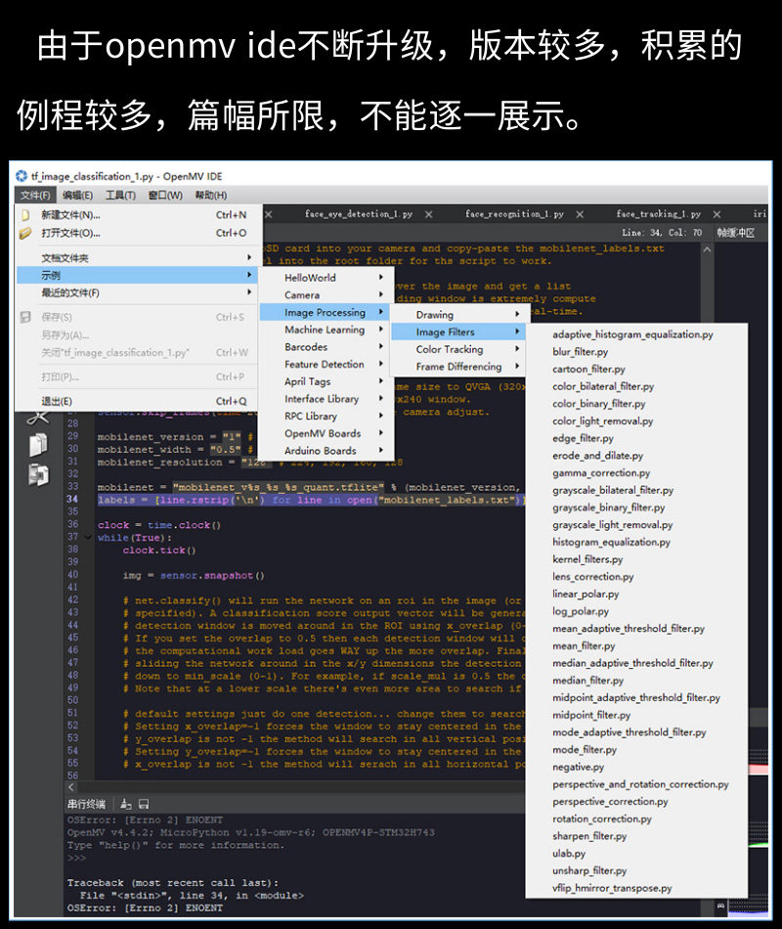The width and height of the screenshot is (782, 929).
Task: Click the open folder icon in File menu
Action: tap(25, 233)
